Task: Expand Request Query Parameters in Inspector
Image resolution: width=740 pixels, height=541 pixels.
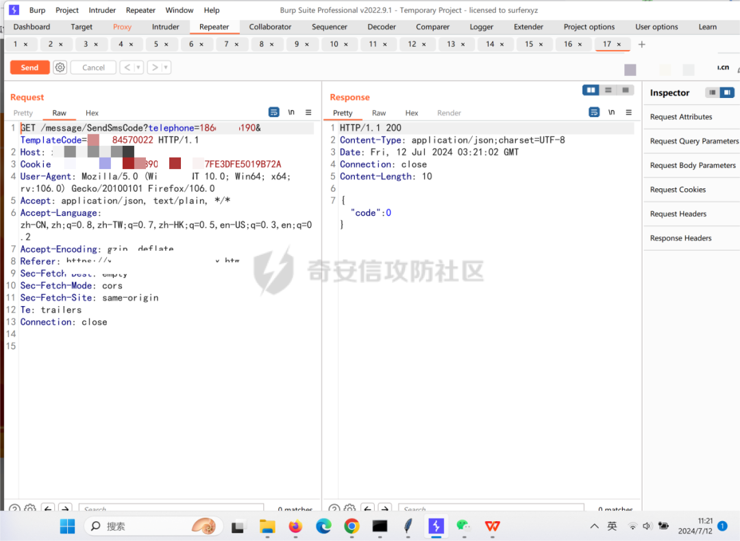Action: [692, 141]
